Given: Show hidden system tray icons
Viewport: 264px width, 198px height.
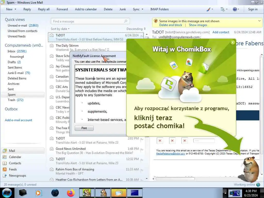Looking at the screenshot, I should [x=225, y=193].
